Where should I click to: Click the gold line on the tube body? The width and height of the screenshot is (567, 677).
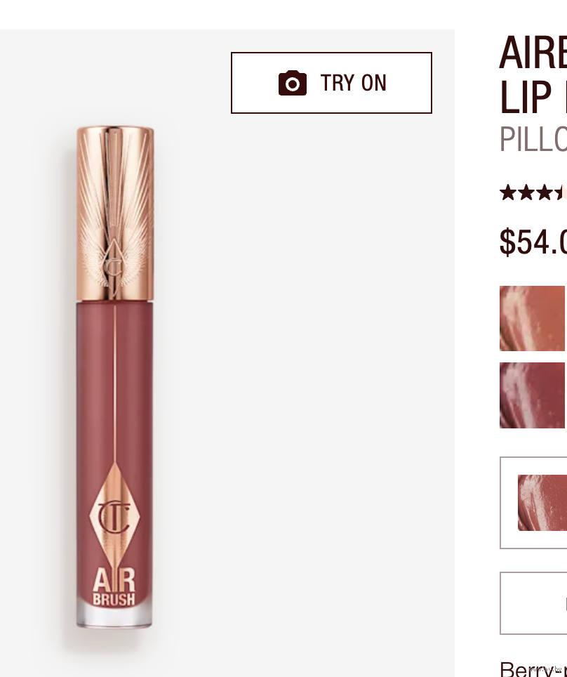115,384
